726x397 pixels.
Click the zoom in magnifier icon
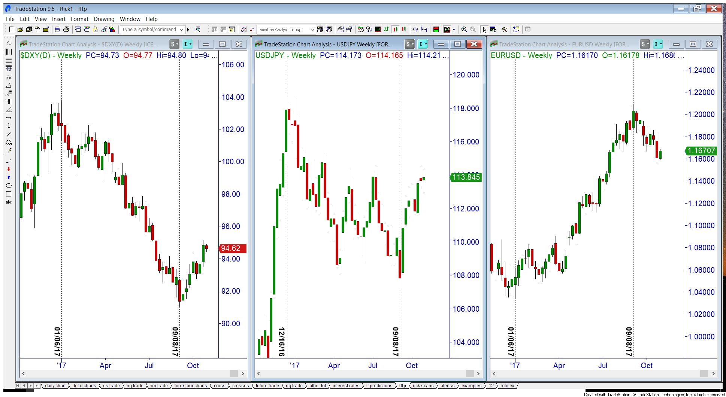464,30
